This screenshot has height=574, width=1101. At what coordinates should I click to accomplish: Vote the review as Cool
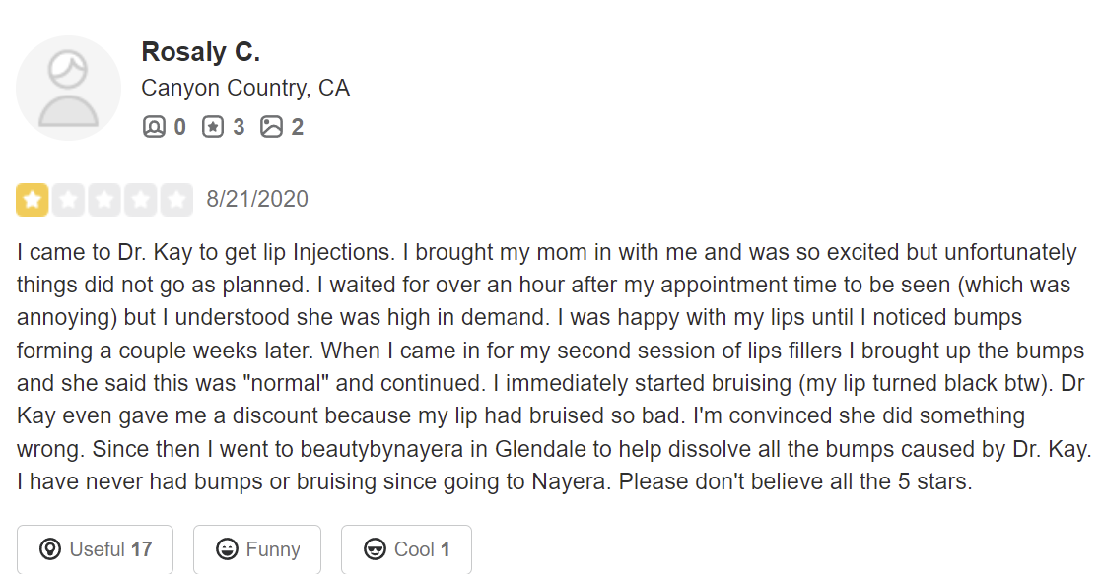[406, 548]
